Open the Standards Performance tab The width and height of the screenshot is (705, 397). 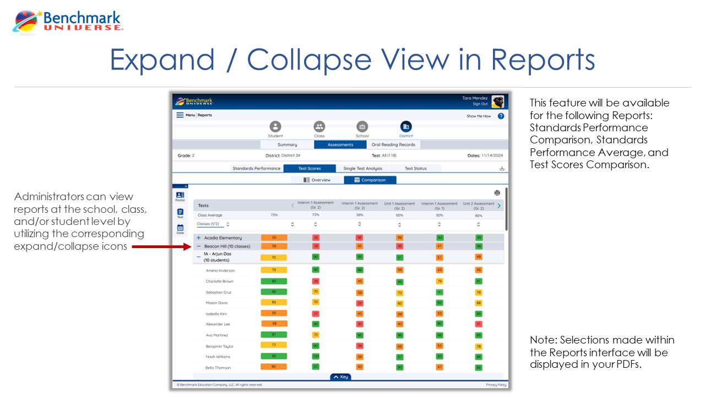[x=256, y=168]
